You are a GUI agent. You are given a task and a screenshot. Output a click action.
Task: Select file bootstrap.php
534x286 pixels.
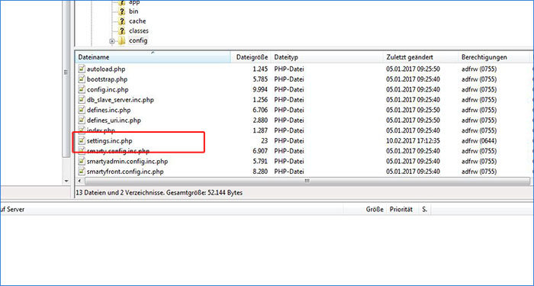pos(107,79)
